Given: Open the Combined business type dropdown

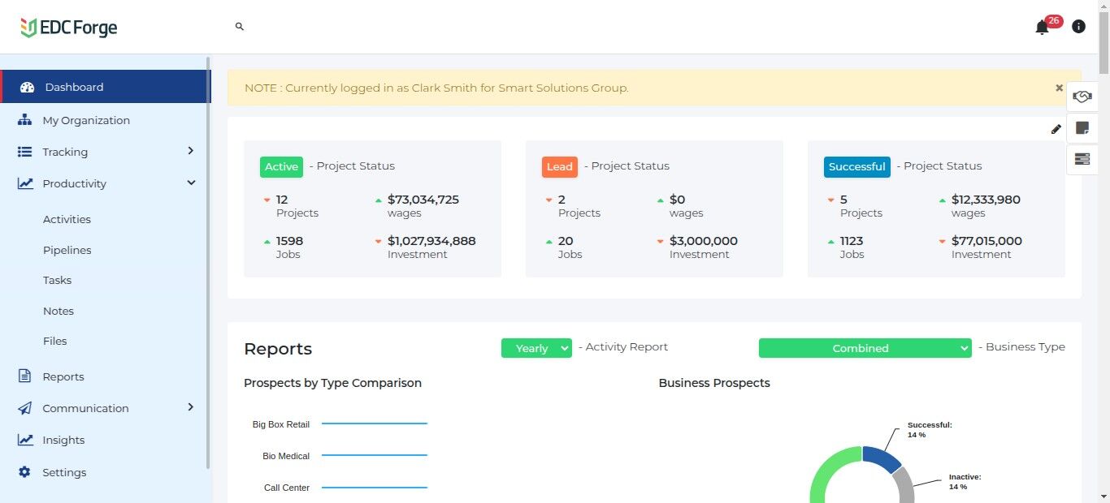Looking at the screenshot, I should (x=865, y=348).
